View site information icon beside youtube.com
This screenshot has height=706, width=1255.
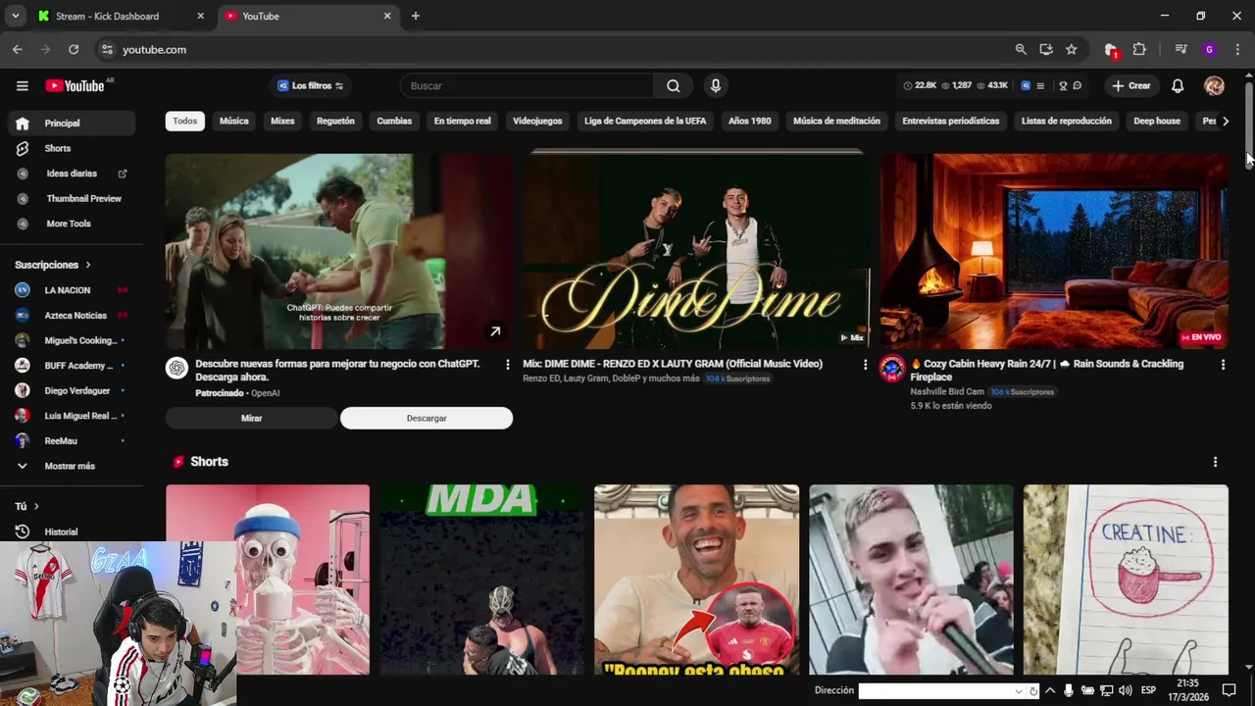(x=107, y=49)
